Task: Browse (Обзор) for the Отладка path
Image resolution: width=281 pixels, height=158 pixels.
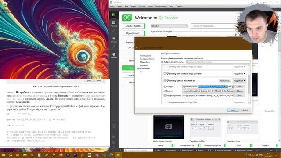Action: click(240, 86)
